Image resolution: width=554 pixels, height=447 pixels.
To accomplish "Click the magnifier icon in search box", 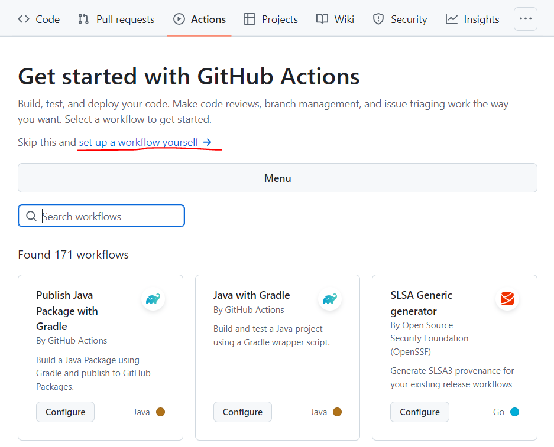I will point(31,216).
